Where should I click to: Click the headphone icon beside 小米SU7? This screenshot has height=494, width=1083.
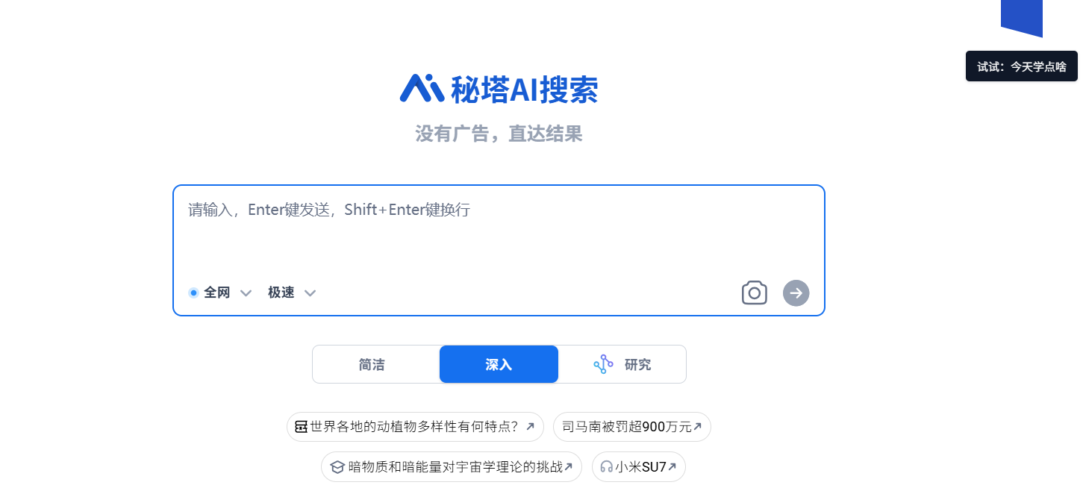(606, 467)
